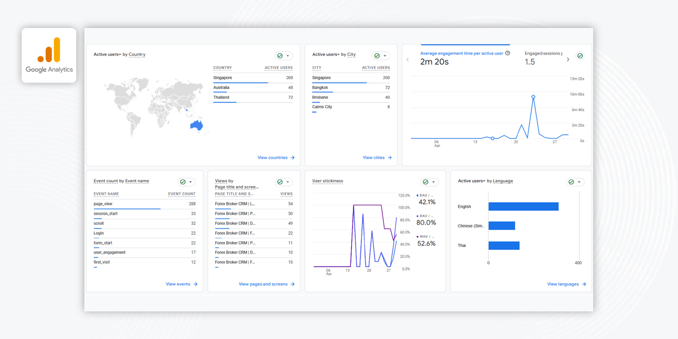
Task: Click the English language bar in chart
Action: [x=523, y=206]
